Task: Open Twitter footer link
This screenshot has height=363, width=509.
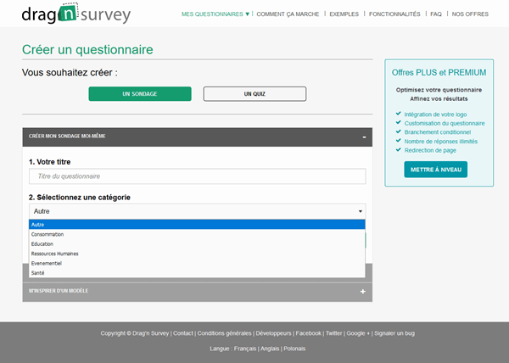Action: tap(333, 333)
